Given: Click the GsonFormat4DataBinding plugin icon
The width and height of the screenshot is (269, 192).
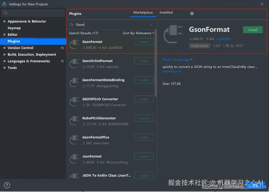Looking at the screenshot, I should [x=74, y=82].
